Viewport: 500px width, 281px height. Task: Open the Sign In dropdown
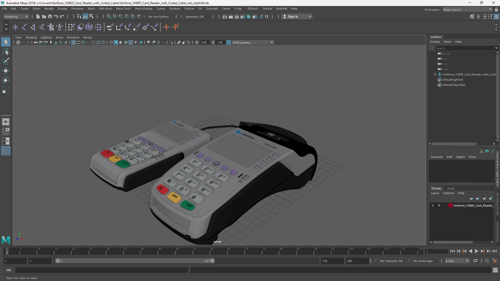tap(297, 16)
